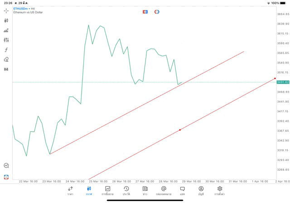The image size is (290, 203).
Task: Open the bar chart settings icon
Action: [6, 30]
